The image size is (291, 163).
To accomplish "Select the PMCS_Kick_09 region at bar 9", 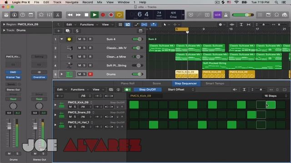I will 213,74.
